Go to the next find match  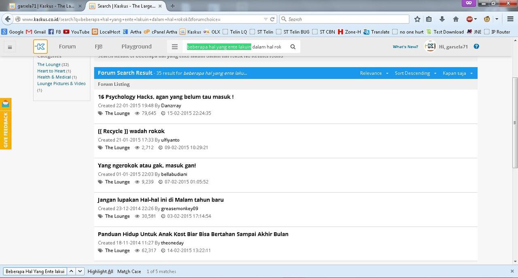(80, 271)
